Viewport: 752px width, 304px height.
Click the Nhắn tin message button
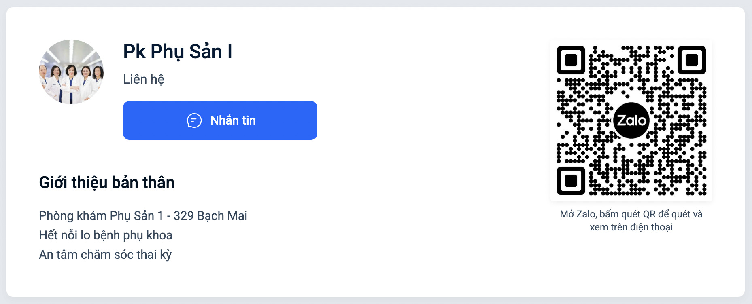tap(220, 120)
